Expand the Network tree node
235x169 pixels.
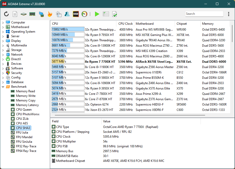3,55
